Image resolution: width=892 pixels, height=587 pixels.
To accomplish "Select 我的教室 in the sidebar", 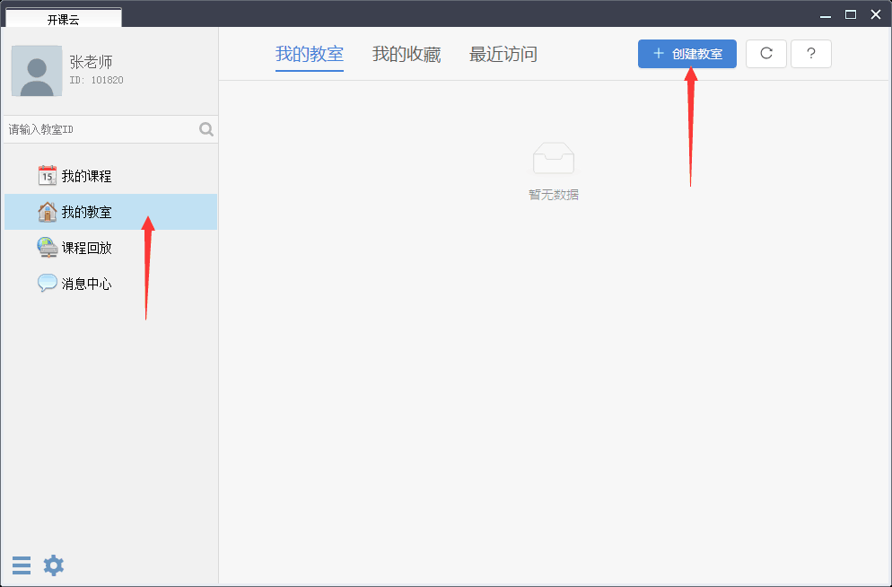I will pos(111,212).
